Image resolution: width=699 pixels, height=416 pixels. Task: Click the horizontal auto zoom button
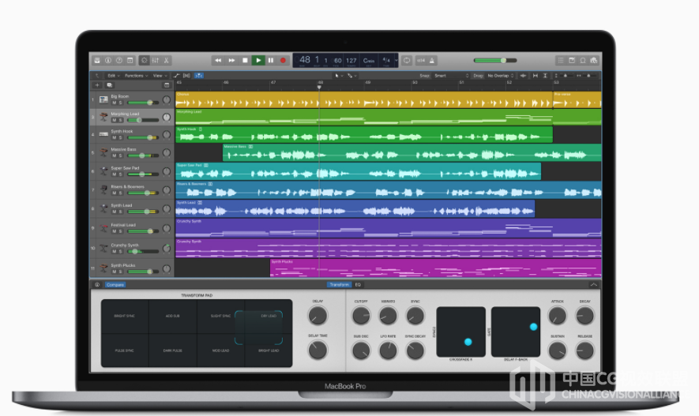535,76
